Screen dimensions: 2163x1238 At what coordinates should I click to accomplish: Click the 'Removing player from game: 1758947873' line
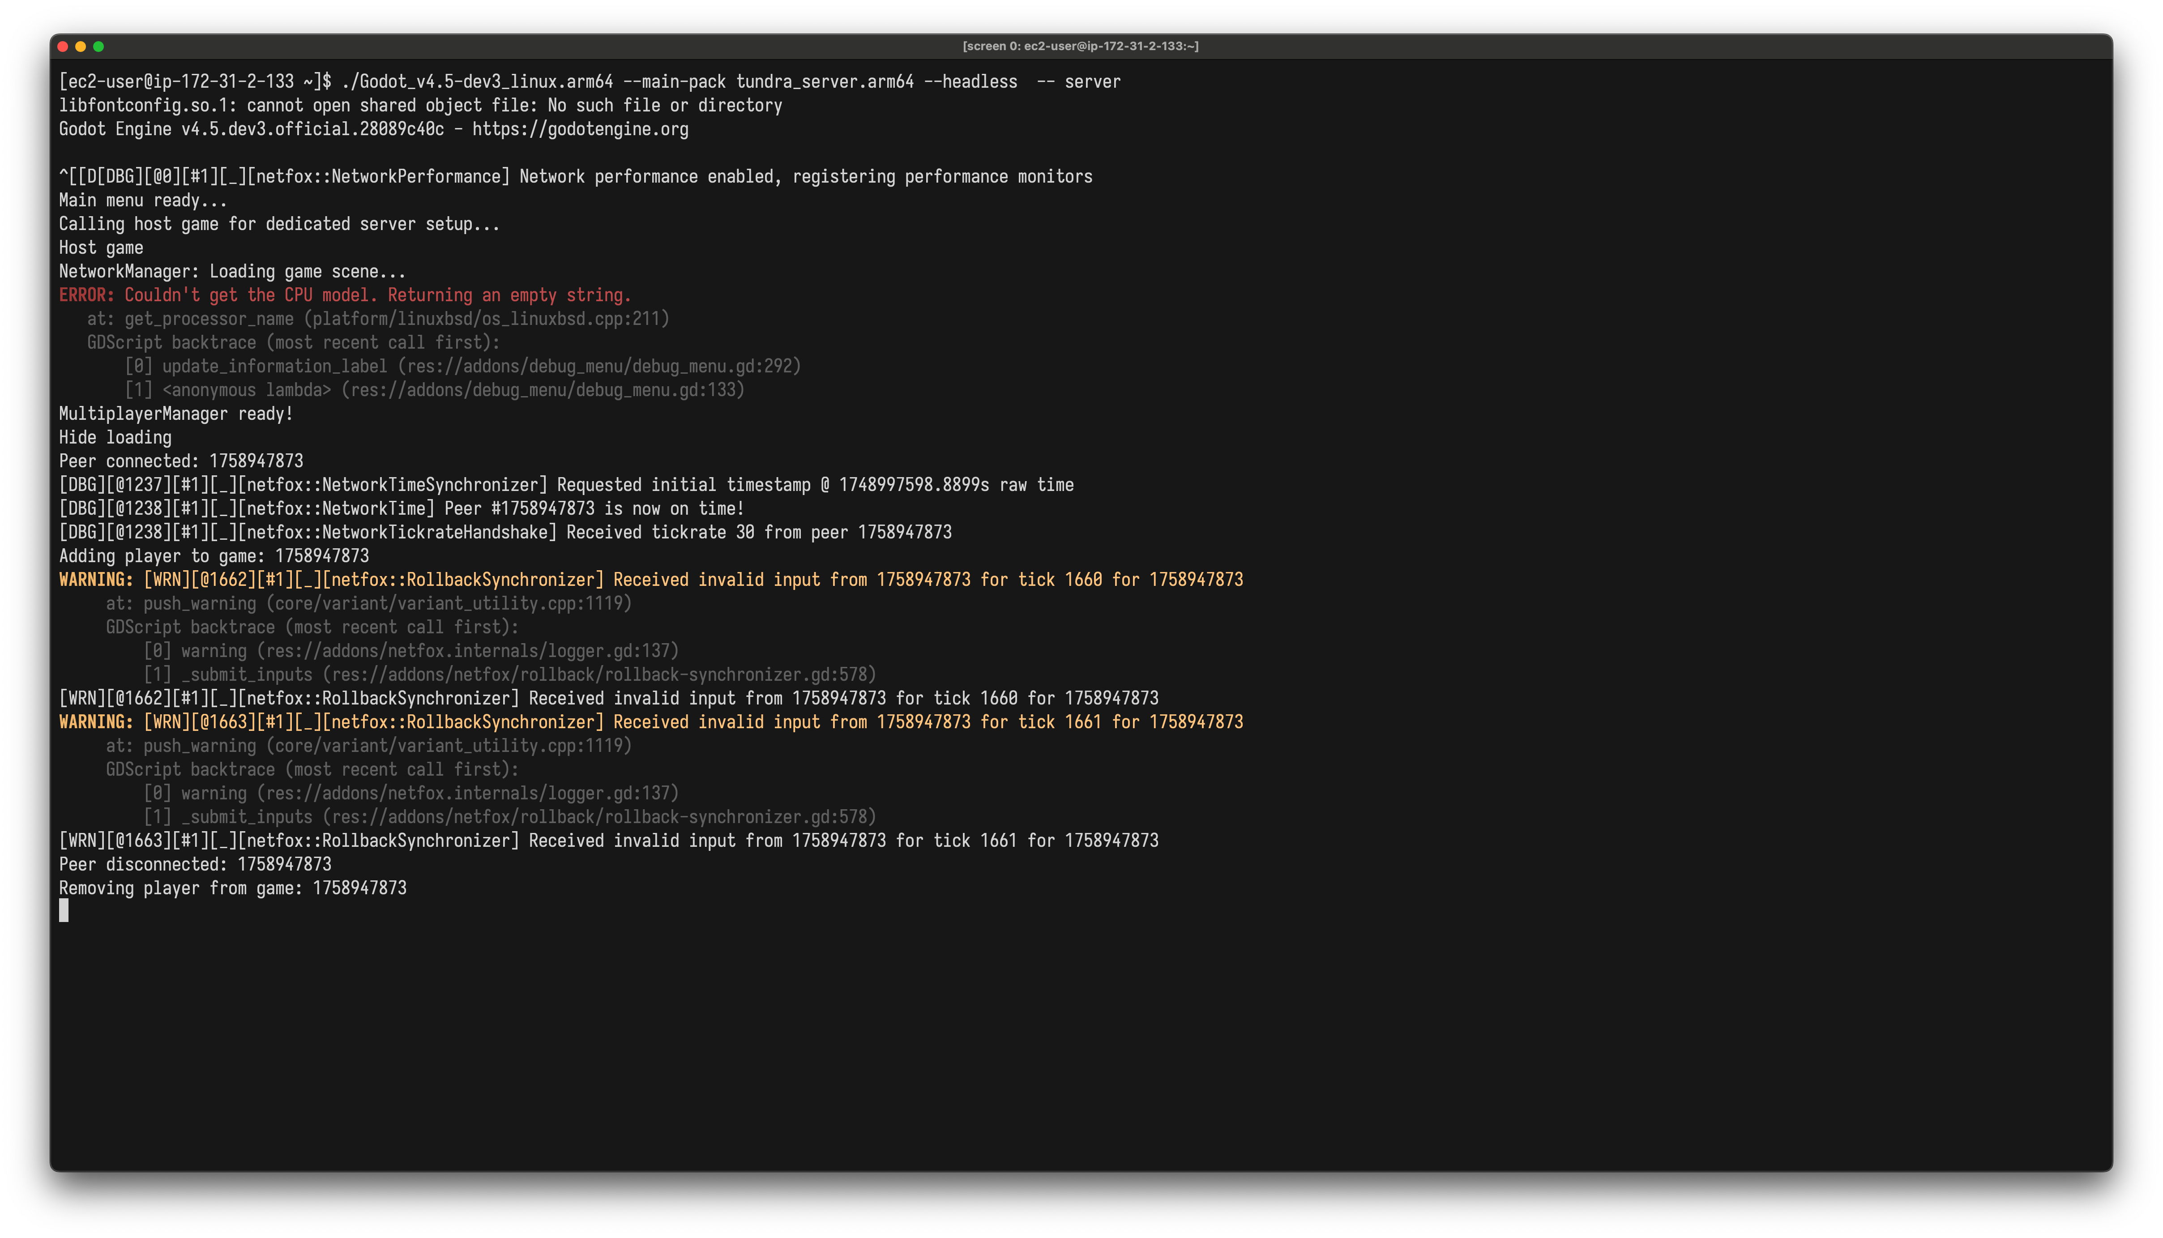(x=233, y=888)
